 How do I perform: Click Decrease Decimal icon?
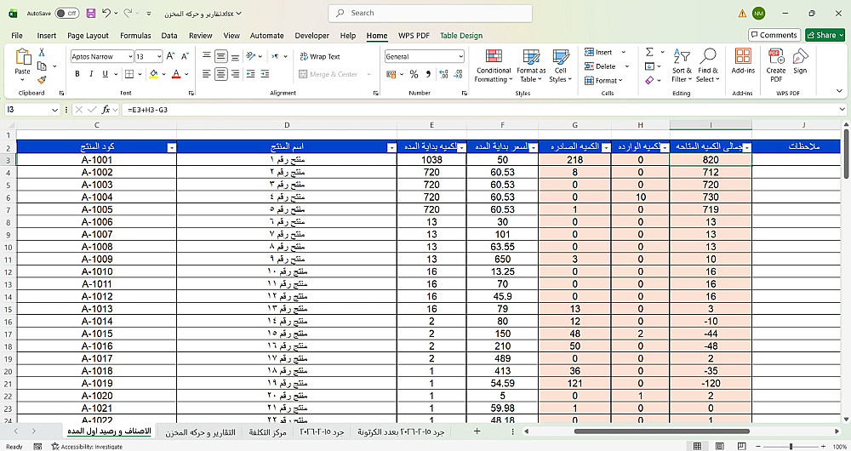(x=458, y=74)
